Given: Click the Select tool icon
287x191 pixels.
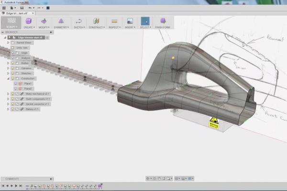Looking at the screenshot, I should tap(144, 21).
